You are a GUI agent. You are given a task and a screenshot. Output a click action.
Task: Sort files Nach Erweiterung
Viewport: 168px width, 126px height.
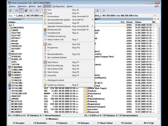pyautogui.click(x=69, y=65)
